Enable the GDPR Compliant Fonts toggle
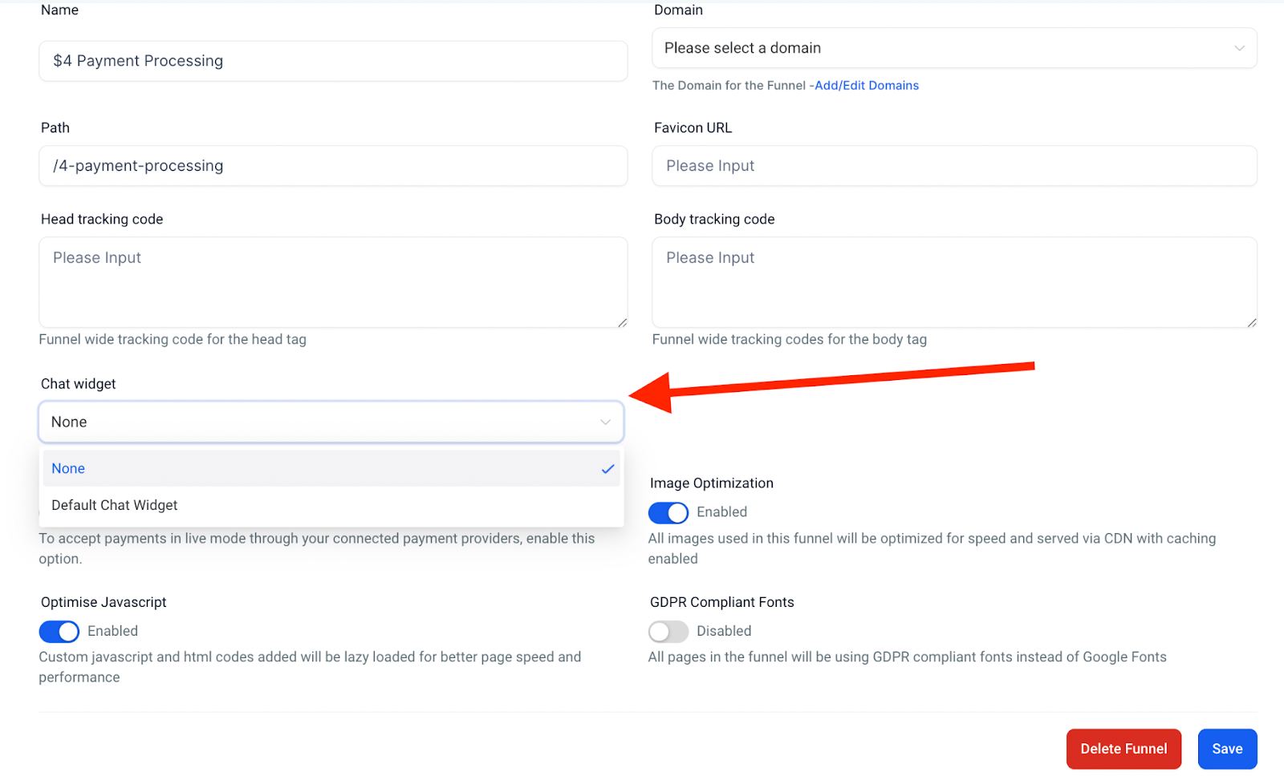The height and width of the screenshot is (776, 1284). coord(668,632)
